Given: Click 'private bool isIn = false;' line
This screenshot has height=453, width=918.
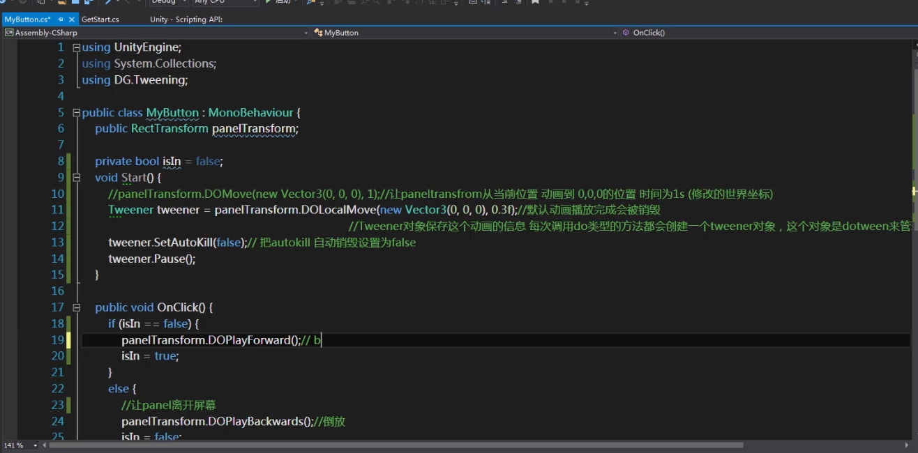Looking at the screenshot, I should tap(159, 161).
